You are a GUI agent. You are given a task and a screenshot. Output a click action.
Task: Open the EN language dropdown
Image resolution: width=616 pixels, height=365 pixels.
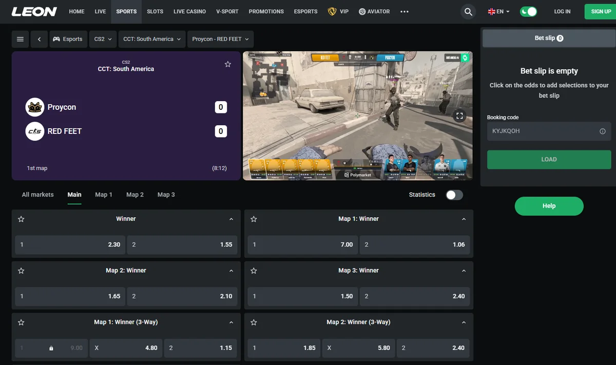[498, 11]
